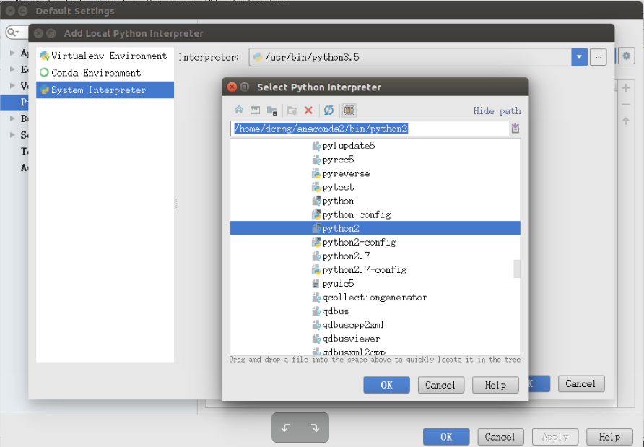This screenshot has height=447, width=644.
Task: Select the highlighted python2 entry
Action: (x=375, y=228)
